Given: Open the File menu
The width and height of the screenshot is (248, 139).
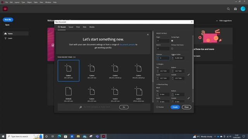Looking at the screenshot, I should 7,2.
